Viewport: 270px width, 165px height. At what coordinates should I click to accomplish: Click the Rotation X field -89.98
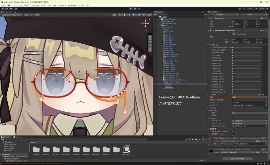click(238, 24)
